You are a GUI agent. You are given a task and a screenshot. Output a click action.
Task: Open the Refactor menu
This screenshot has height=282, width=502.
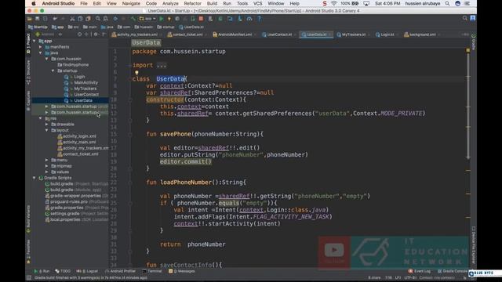click(192, 3)
